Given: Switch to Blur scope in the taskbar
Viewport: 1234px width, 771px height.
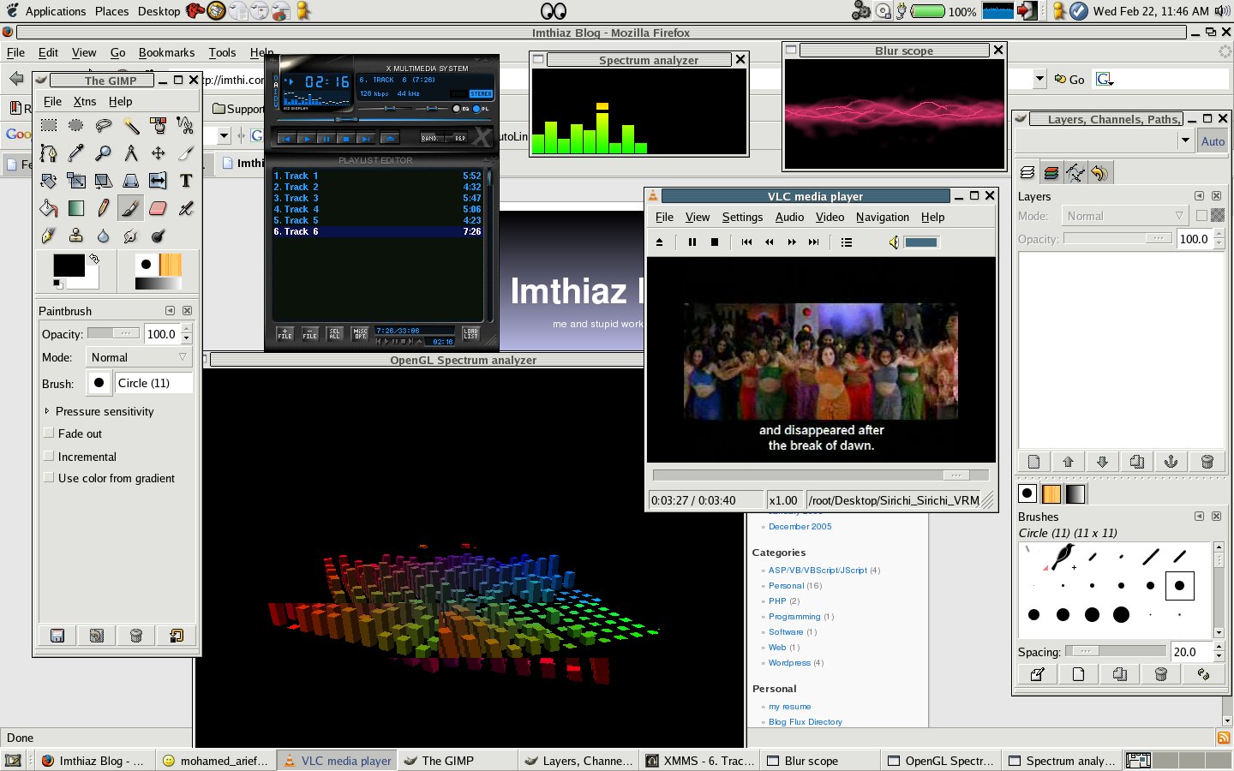Looking at the screenshot, I should click(x=819, y=761).
